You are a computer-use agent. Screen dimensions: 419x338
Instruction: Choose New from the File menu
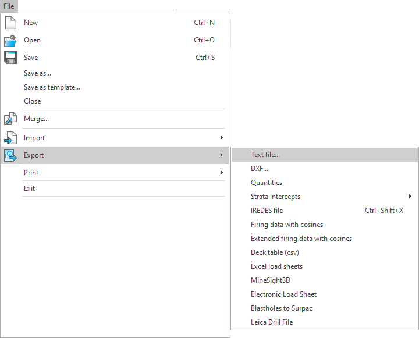coord(115,23)
